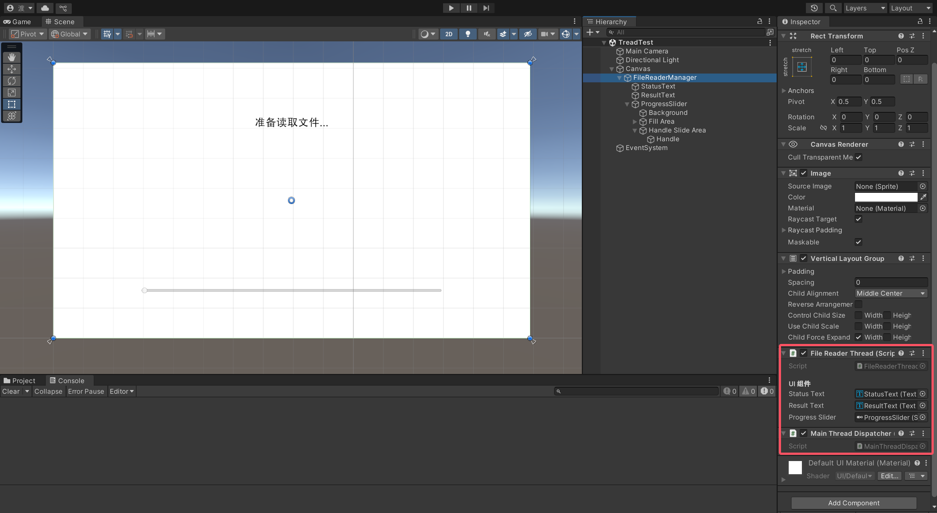Open the global search icon
The image size is (937, 513).
[x=833, y=8]
